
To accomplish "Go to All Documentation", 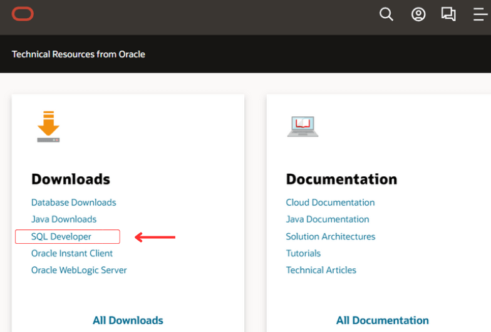I will 382,320.
